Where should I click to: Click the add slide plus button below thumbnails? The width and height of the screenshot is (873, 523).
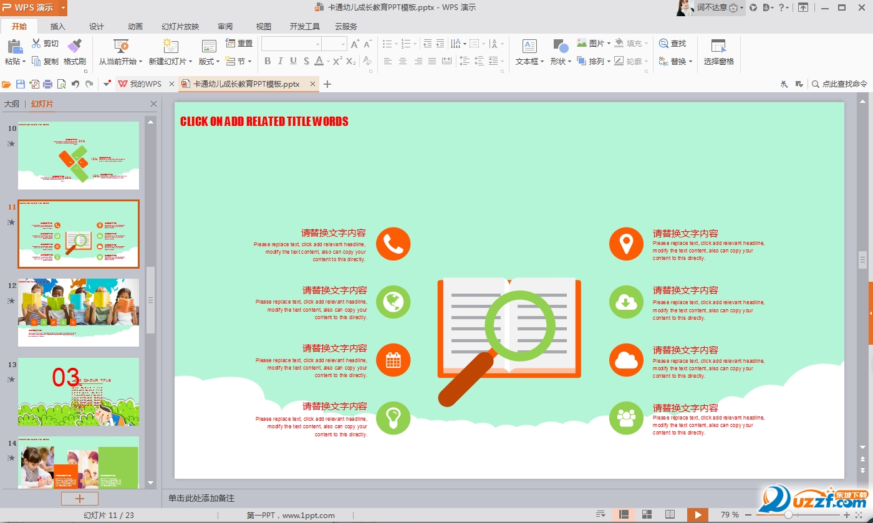coord(79,499)
